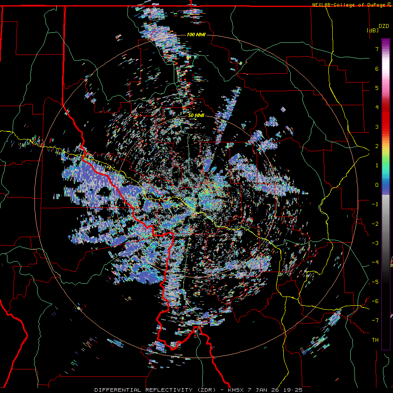Image resolution: width=393 pixels, height=393 pixels.
Task: Click the scale value 0
Action: point(377,185)
